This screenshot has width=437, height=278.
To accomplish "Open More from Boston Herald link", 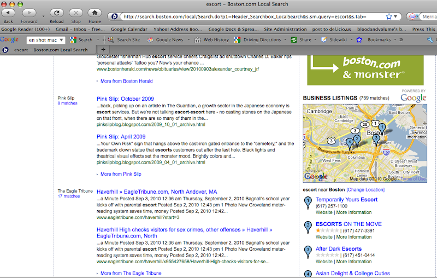I will point(127,81).
